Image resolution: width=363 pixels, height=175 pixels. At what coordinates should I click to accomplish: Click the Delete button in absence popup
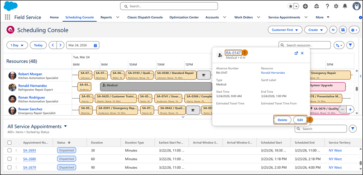point(282,120)
